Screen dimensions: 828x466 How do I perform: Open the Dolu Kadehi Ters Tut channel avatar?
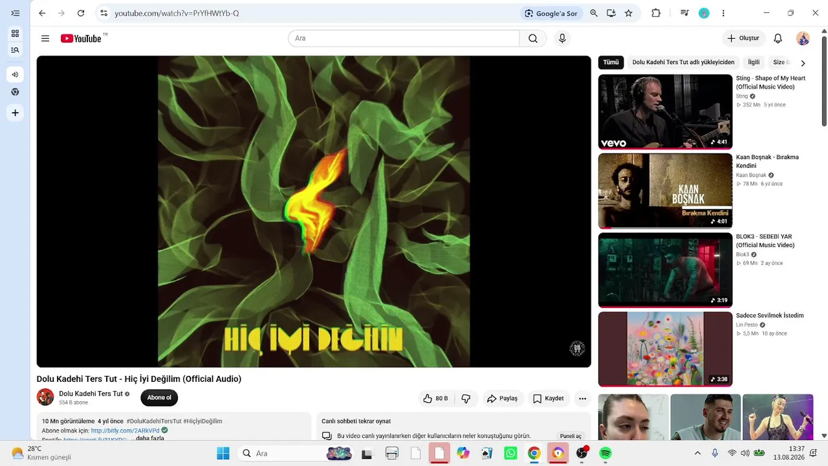coord(45,397)
